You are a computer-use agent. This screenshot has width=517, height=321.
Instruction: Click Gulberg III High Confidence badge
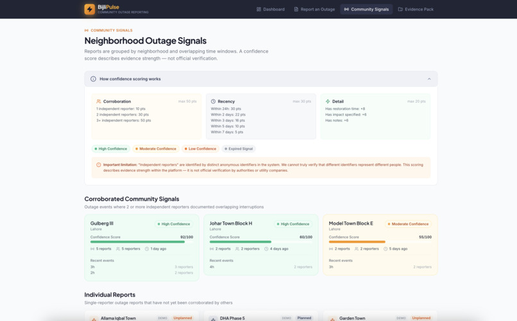174,224
